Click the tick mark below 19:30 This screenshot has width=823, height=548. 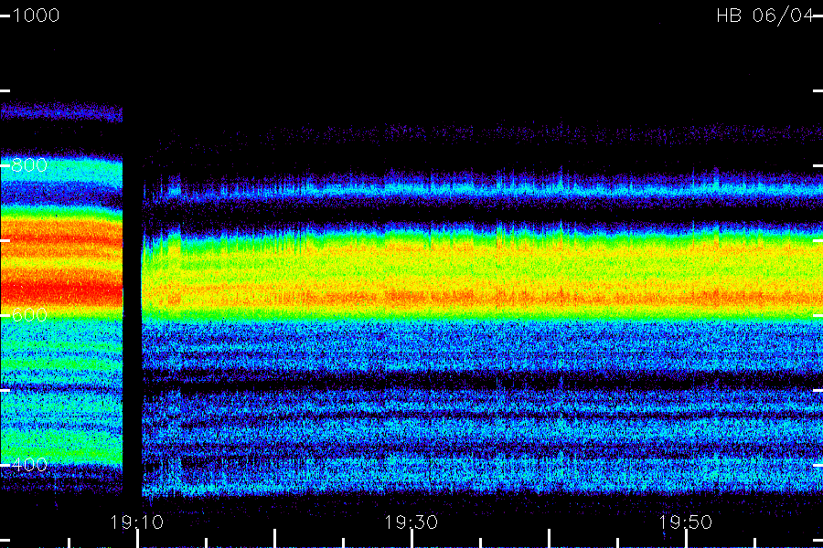[412, 539]
